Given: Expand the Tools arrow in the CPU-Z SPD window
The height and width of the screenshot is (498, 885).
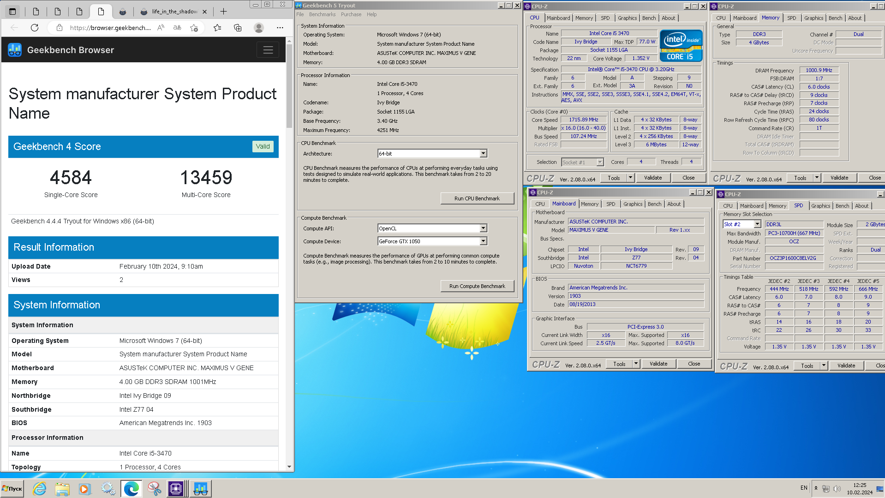Looking at the screenshot, I should (824, 366).
